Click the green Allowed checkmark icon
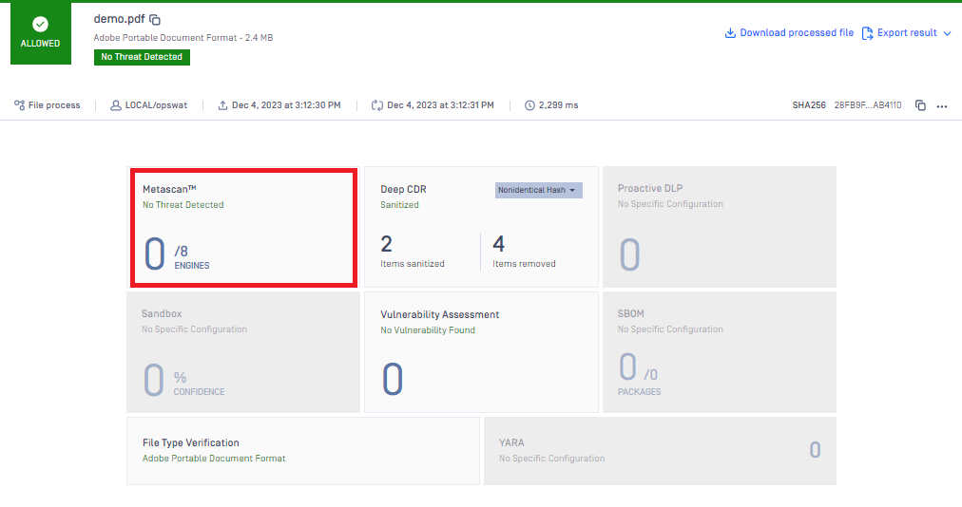Image resolution: width=962 pixels, height=507 pixels. pos(40,25)
